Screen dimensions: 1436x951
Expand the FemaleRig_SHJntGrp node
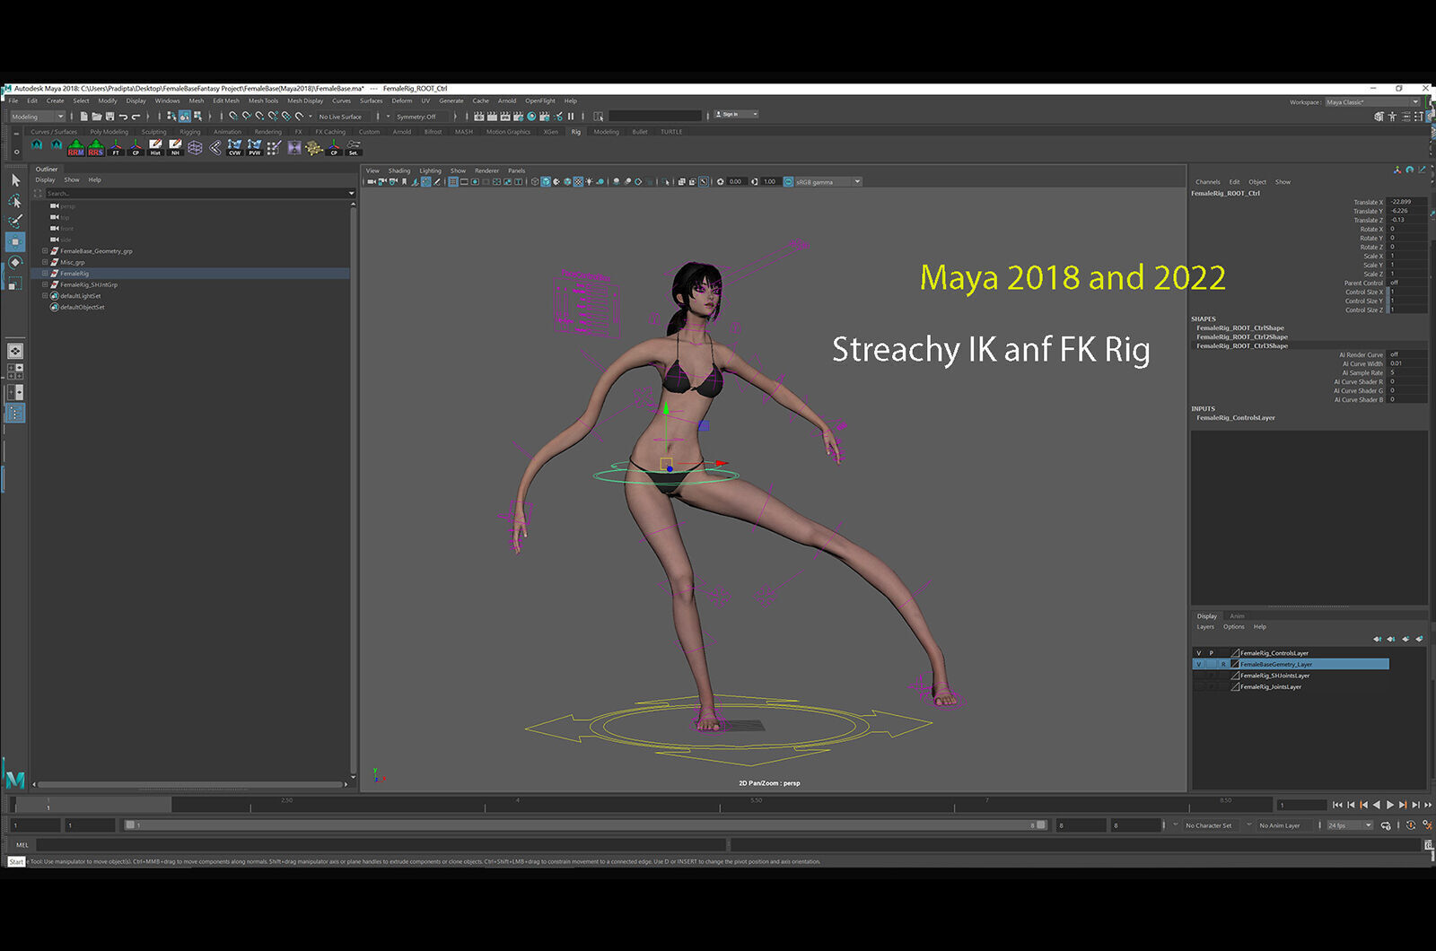[45, 284]
